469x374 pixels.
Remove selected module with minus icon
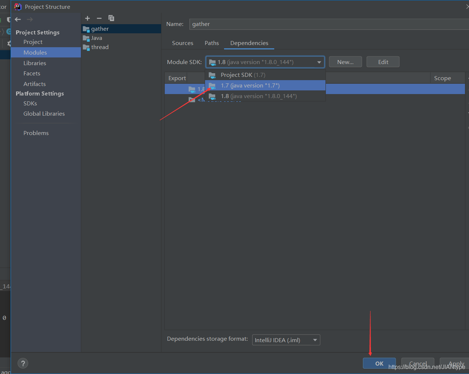[x=99, y=18]
